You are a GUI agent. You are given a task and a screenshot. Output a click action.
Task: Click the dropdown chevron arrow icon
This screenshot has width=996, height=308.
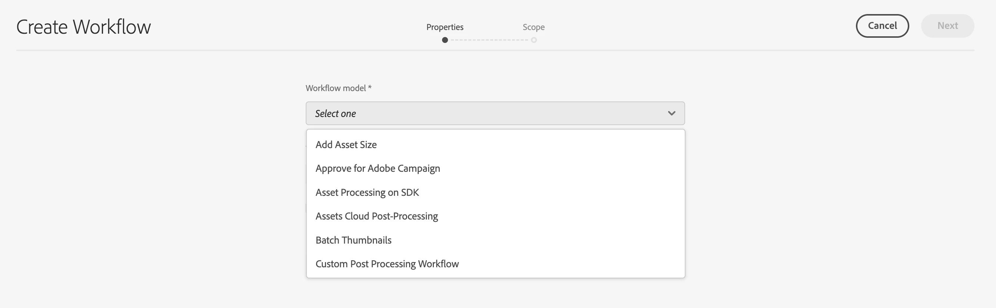pyautogui.click(x=671, y=113)
